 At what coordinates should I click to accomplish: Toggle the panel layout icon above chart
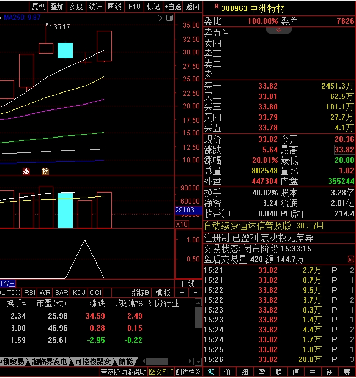coord(169,18)
